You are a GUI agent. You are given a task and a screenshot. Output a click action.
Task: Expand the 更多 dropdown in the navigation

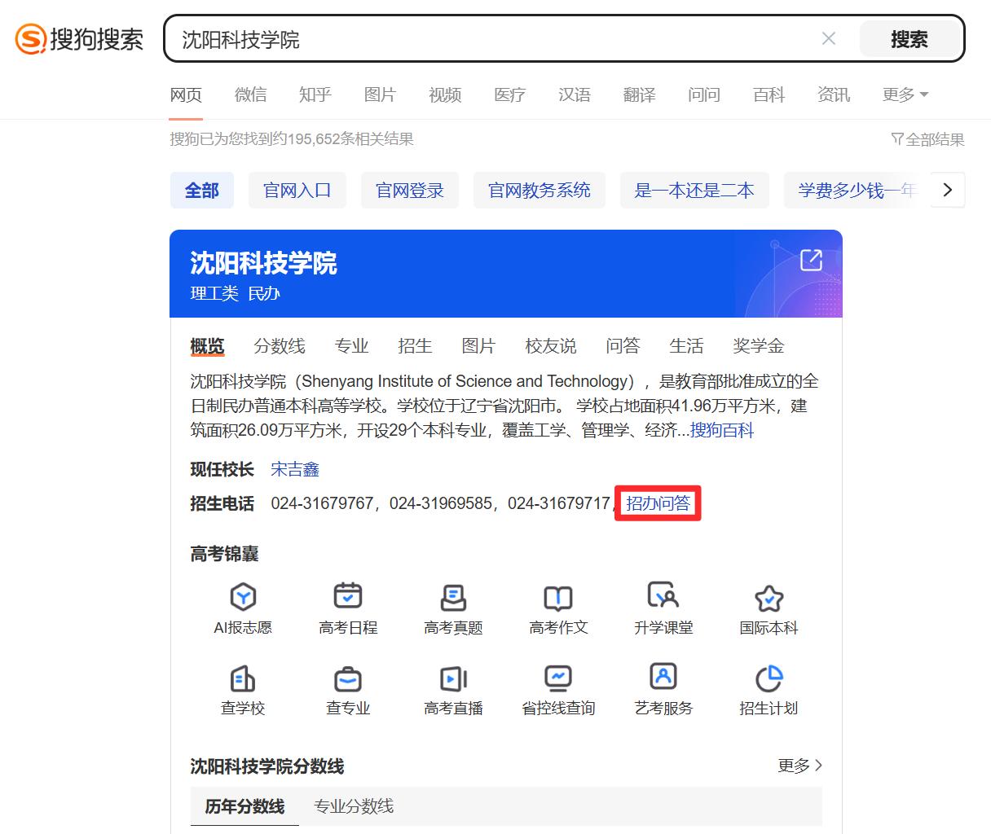pyautogui.click(x=905, y=94)
